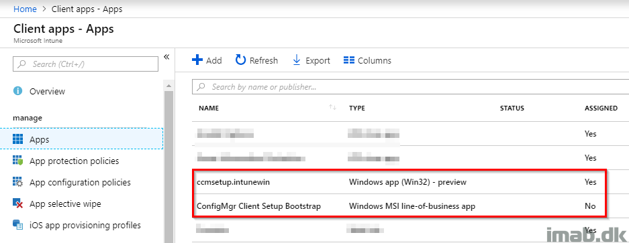Click the Refresh button label
Screen dimensions: 629x243
[x=264, y=60]
